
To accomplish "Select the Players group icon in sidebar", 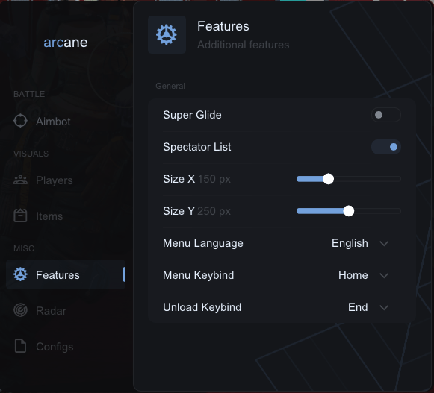I will tap(20, 180).
